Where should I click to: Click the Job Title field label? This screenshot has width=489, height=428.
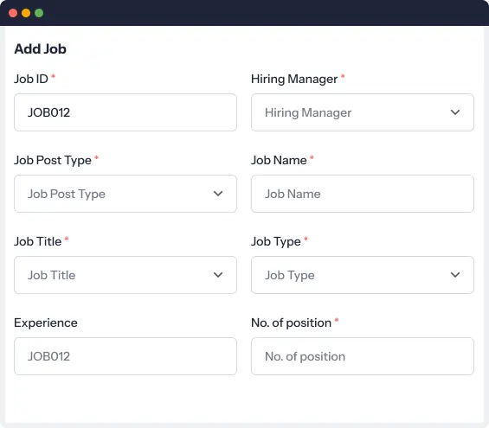coord(38,241)
